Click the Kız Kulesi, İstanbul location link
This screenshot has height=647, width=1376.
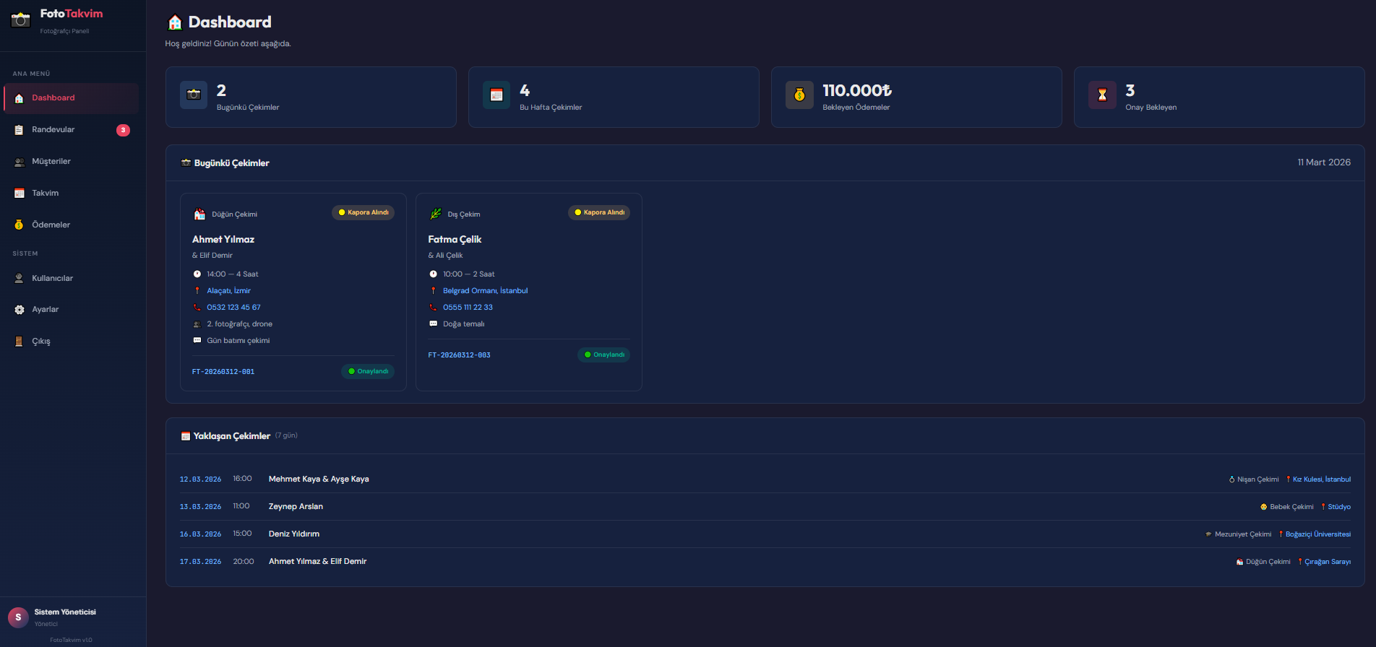click(x=1321, y=479)
